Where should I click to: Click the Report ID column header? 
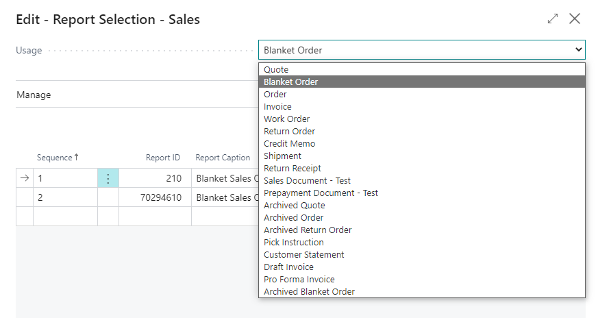[162, 158]
